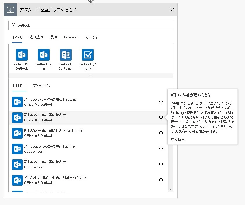Choose trigger 新しいメールが届いたとき (webhook)
This screenshot has width=245, height=205.
88,133
